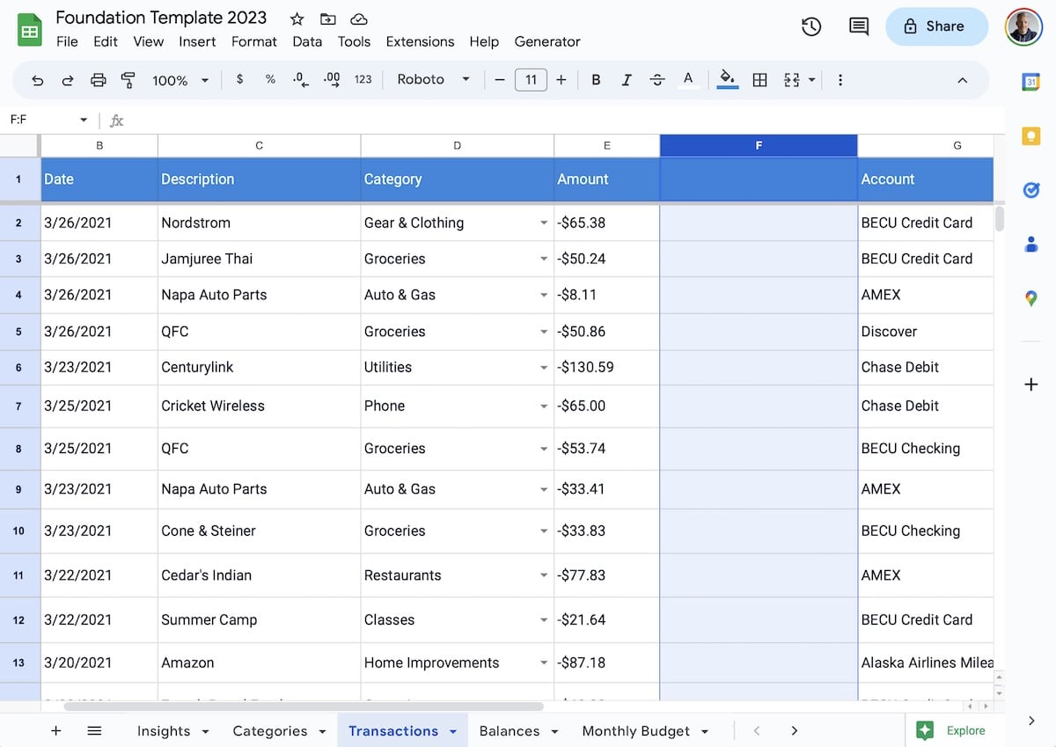Check the cloud document status icon

[358, 18]
